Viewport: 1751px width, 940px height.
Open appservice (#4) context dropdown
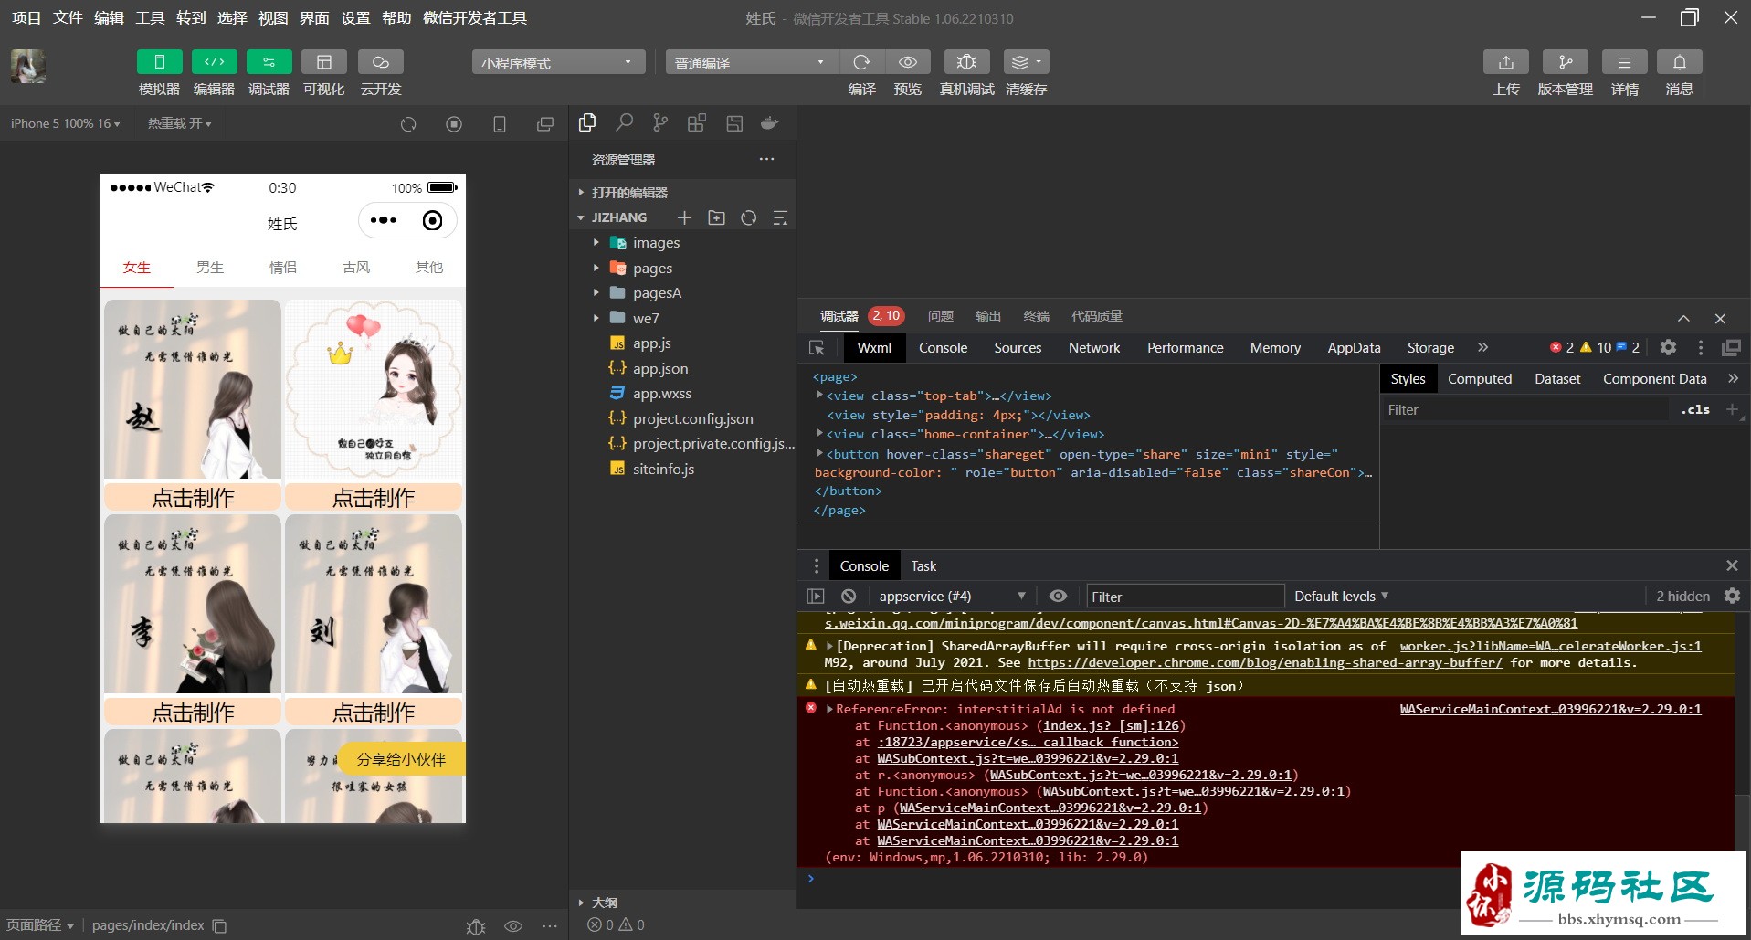pyautogui.click(x=951, y=597)
